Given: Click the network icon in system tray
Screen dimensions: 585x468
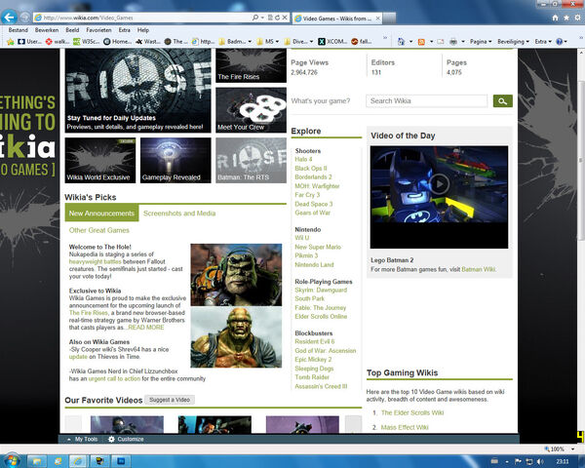Looking at the screenshot, I should (x=529, y=461).
